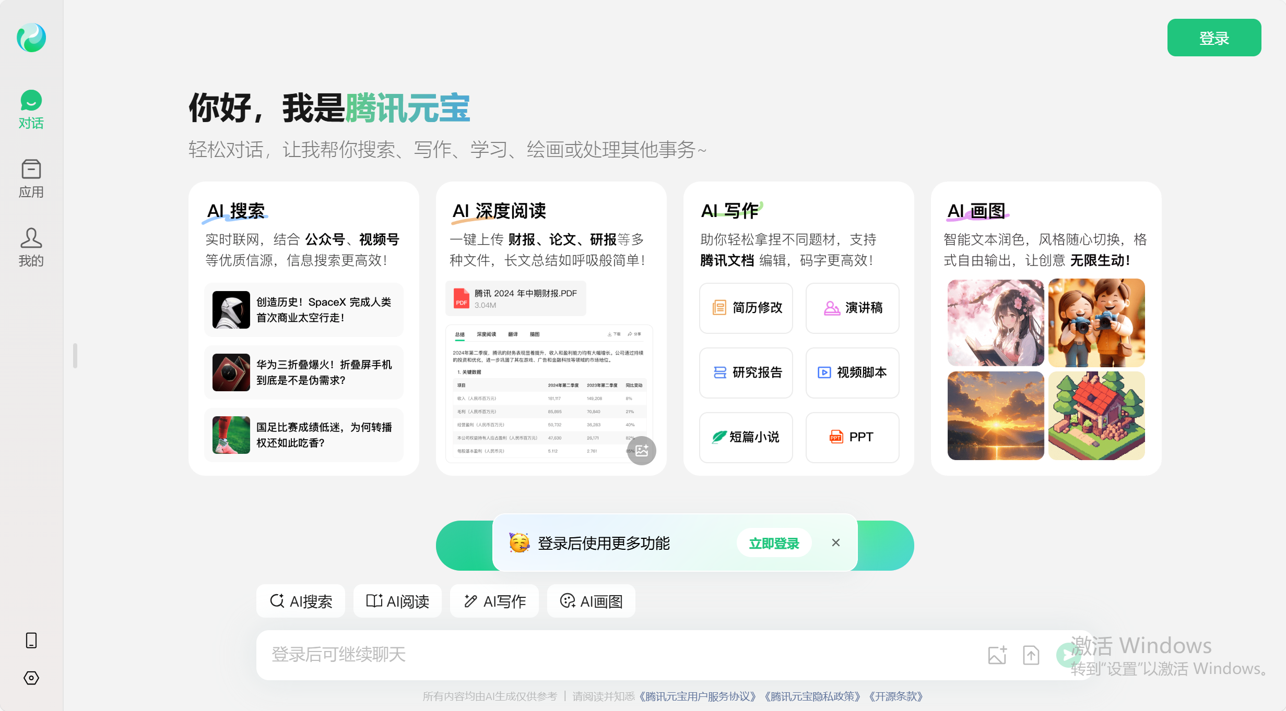Click the upload file icon in input box
This screenshot has height=711, width=1286.
[1031, 655]
